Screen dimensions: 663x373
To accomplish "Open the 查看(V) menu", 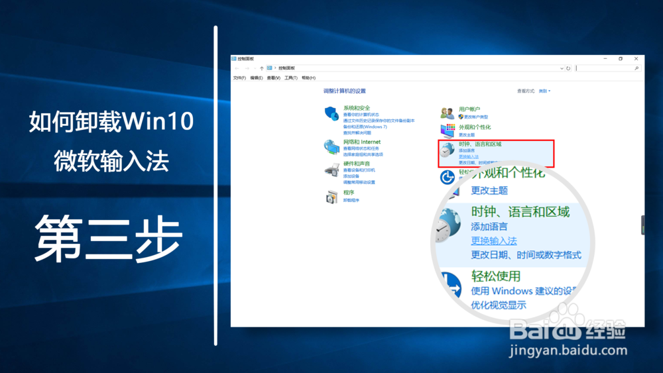I will pyautogui.click(x=274, y=78).
